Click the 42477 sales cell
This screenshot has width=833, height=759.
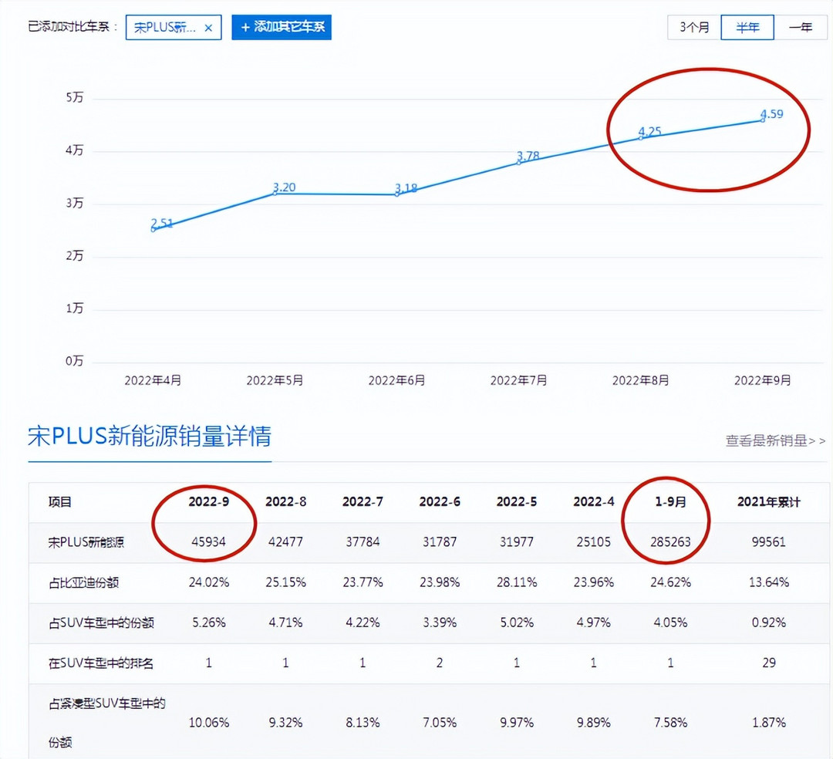pyautogui.click(x=286, y=541)
